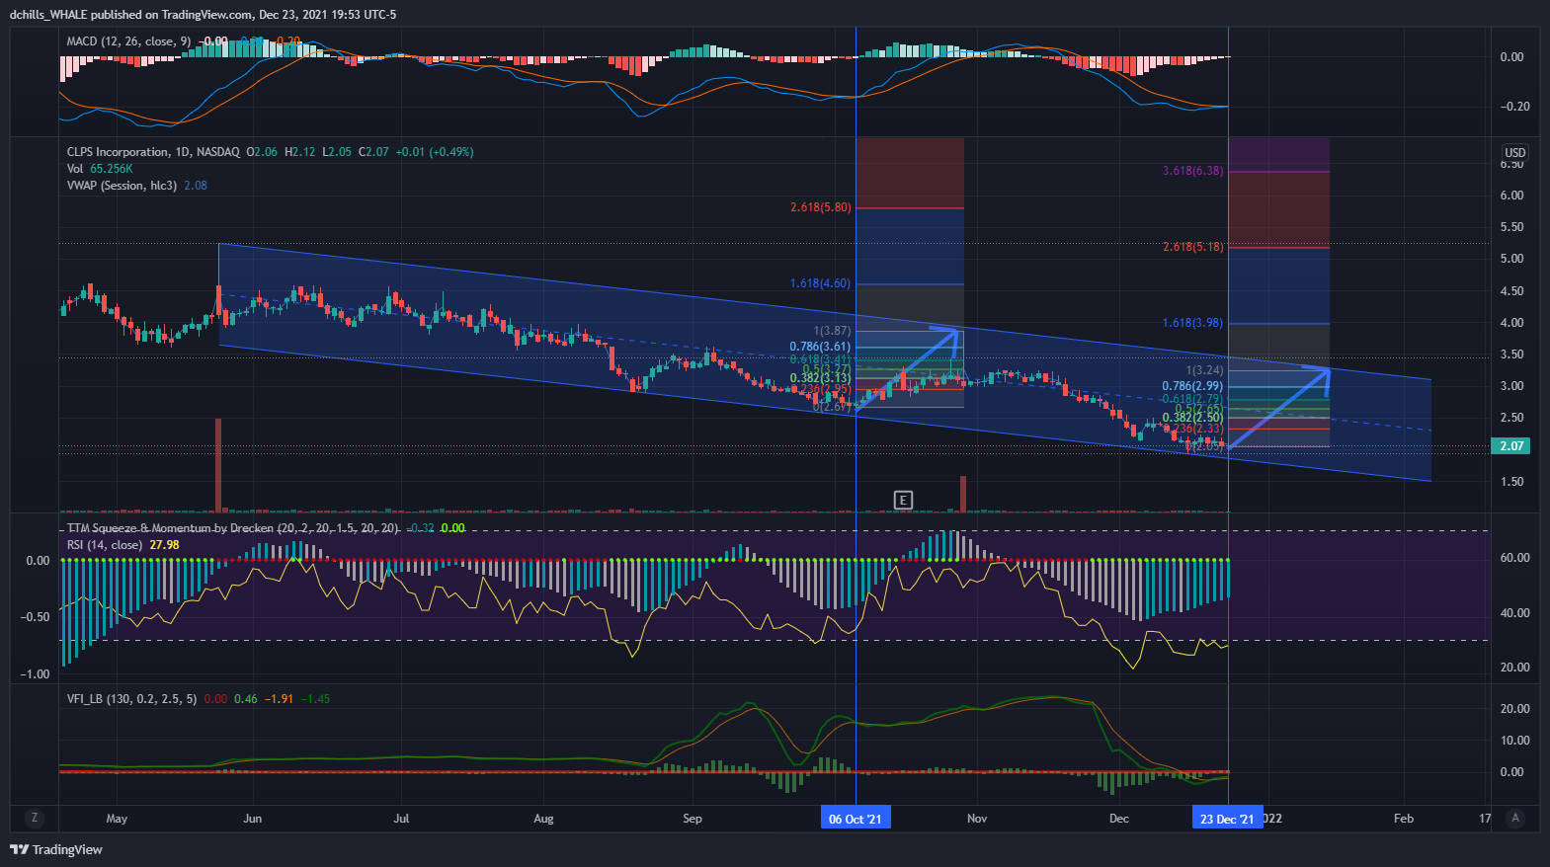Click the 0.382(3.13) Fibonacci level label
The height and width of the screenshot is (867, 1550).
tap(820, 378)
